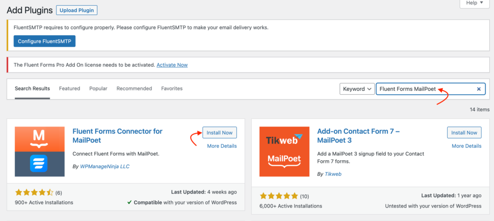Click "Connect Fluent Forms with MailPoet." description
494x221 pixels.
(x=116, y=154)
